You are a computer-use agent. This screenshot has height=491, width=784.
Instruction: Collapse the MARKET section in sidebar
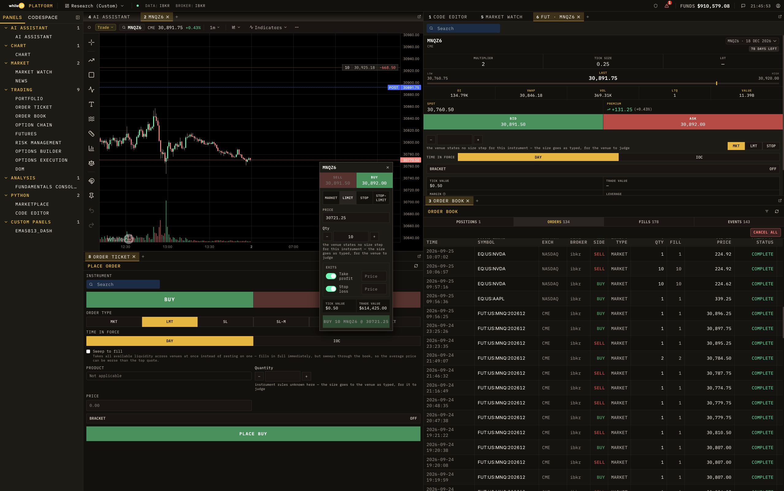20,63
